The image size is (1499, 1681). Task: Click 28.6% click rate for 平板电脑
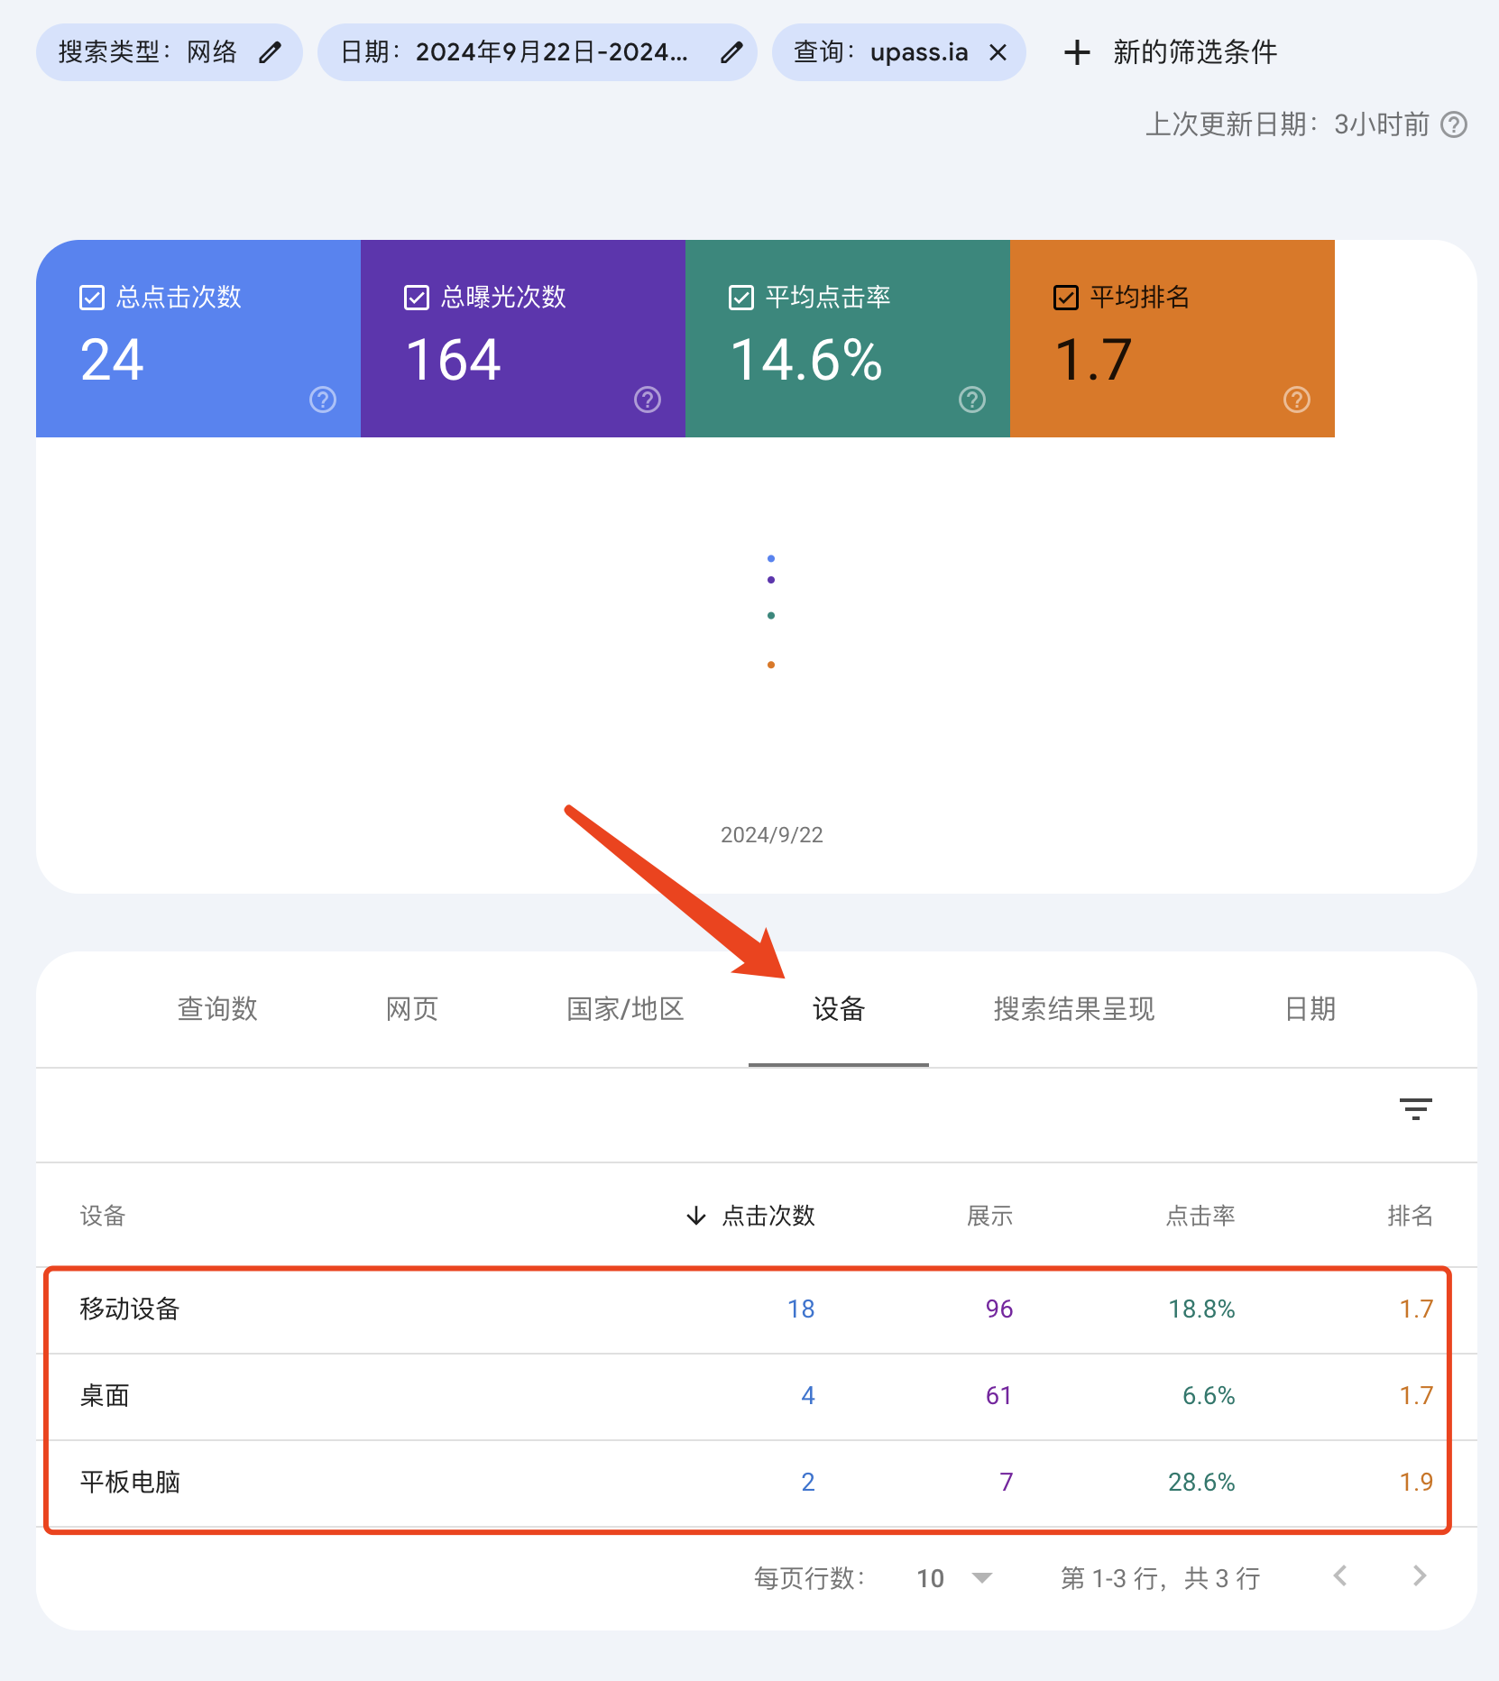coord(1201,1483)
